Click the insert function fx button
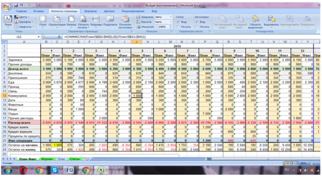 (59, 37)
